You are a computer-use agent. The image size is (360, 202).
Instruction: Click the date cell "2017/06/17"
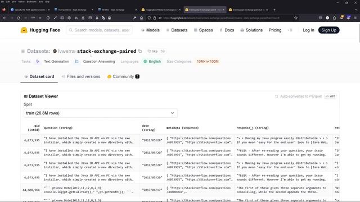click(x=152, y=190)
